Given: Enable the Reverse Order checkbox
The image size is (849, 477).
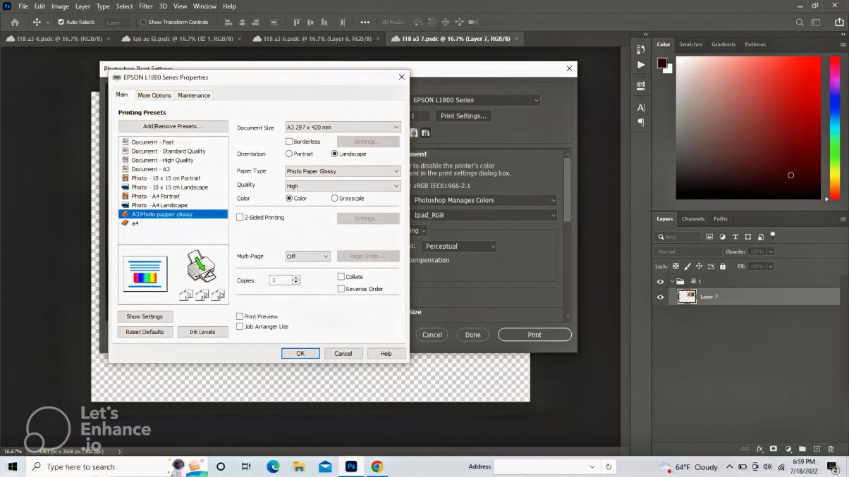Looking at the screenshot, I should (341, 289).
